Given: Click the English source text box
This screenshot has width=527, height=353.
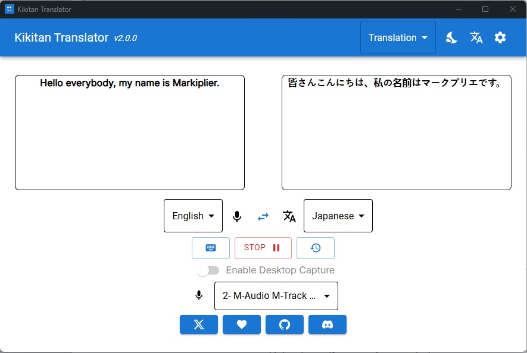Looking at the screenshot, I should coord(130,133).
